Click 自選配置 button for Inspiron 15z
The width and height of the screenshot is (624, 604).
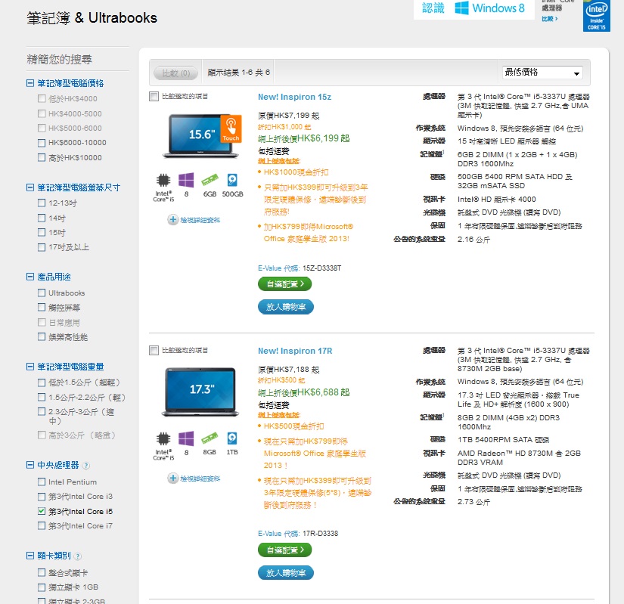[x=285, y=284]
